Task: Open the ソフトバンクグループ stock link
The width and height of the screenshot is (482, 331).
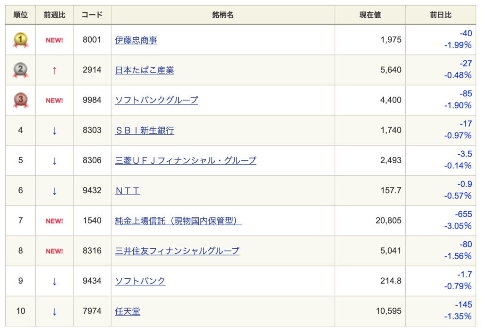Action: coord(156,100)
